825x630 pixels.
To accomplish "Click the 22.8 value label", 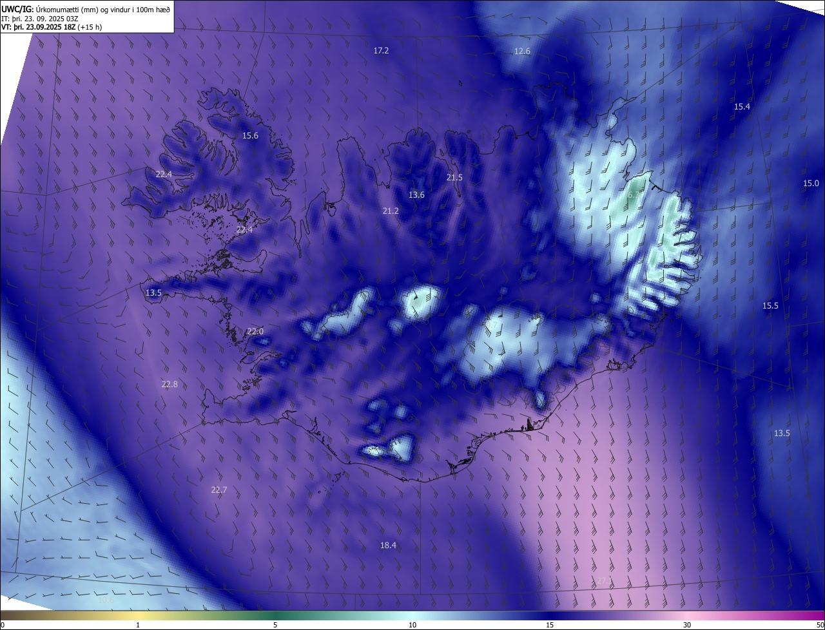I will [x=170, y=384].
